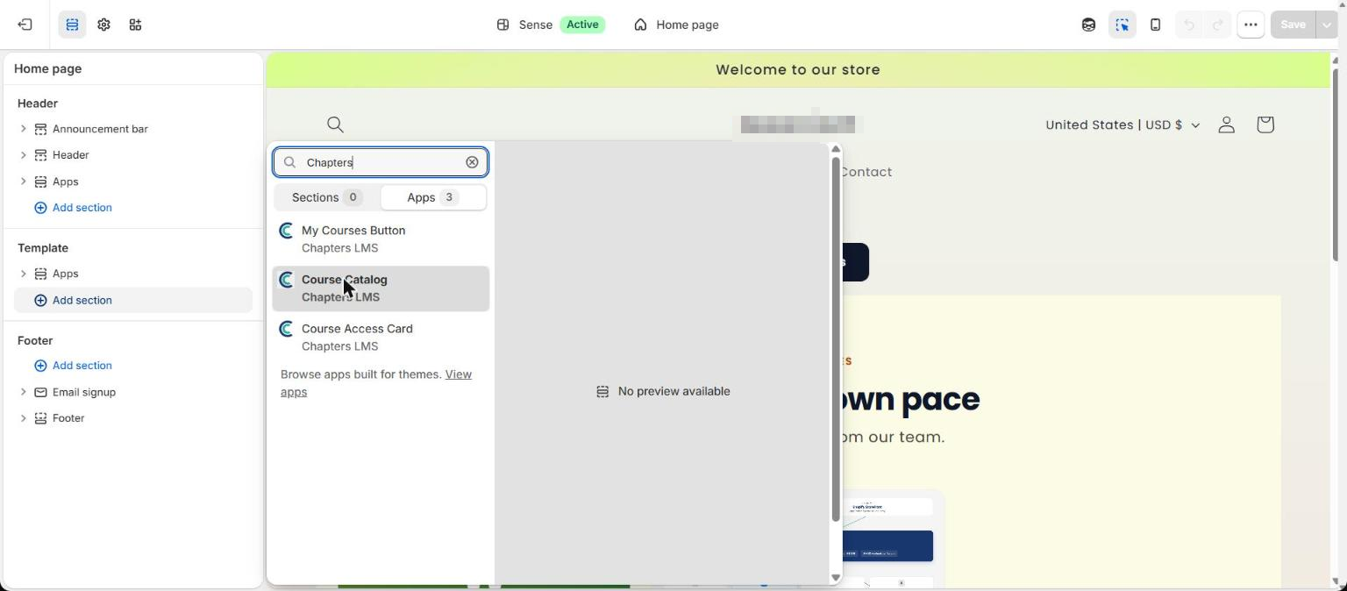Screen dimensions: 1347x591
Task: Click the popup scrollbar up arrow
Action: tap(835, 149)
